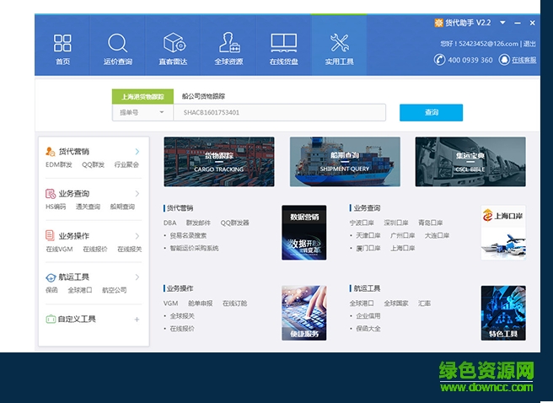
Task: Click the 在线客服 customer service icon
Action: [504, 60]
